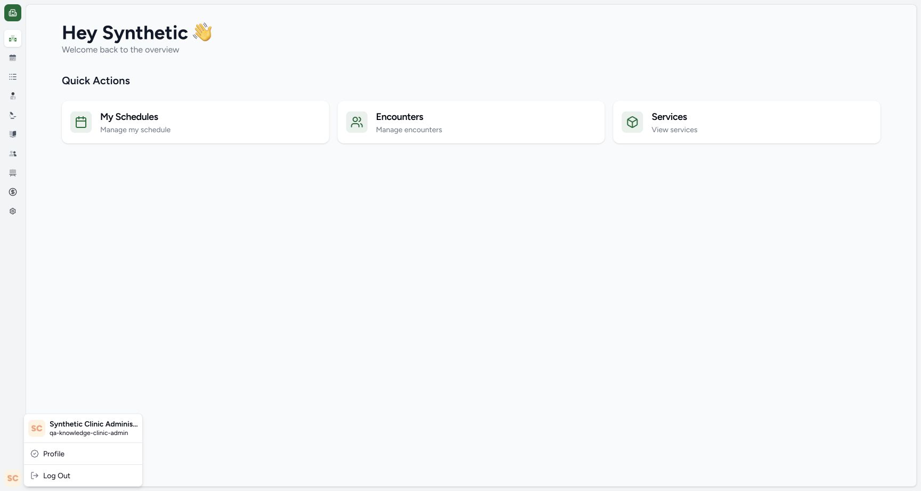Open the dollar billing icon in sidebar
The width and height of the screenshot is (921, 491).
point(13,192)
